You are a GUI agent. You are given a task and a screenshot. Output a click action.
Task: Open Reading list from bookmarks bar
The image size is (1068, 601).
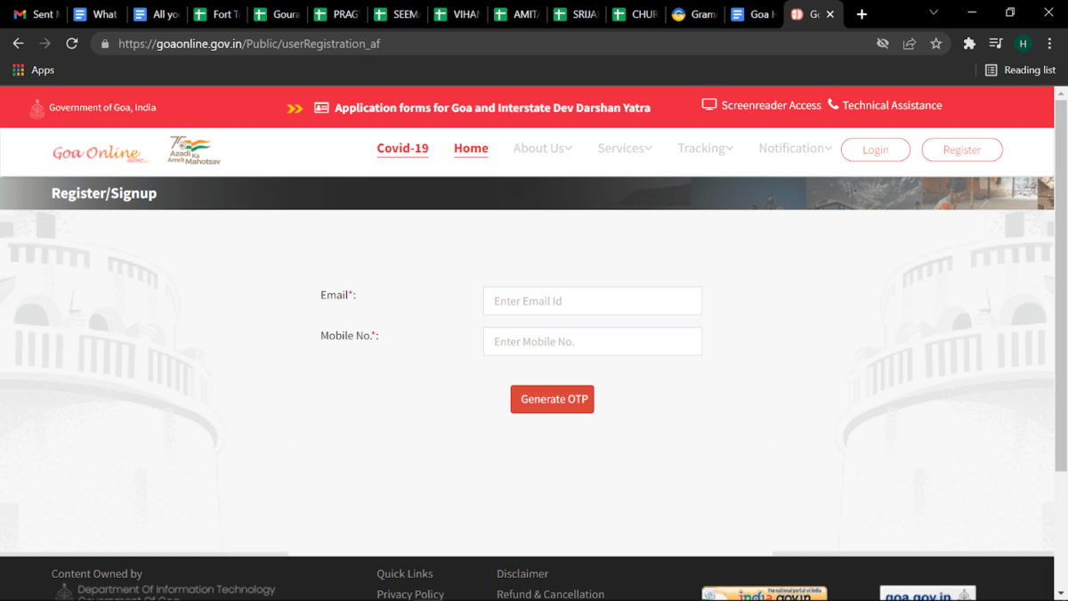pyautogui.click(x=1020, y=69)
